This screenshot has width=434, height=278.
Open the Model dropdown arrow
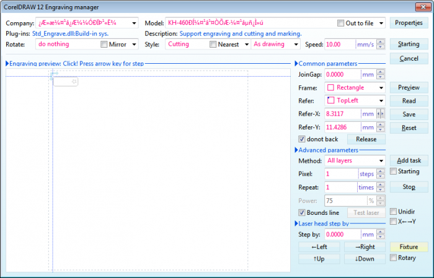381,23
